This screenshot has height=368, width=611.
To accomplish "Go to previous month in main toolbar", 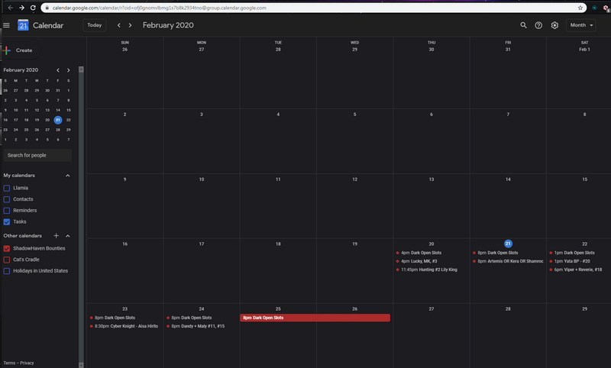I will (x=118, y=25).
